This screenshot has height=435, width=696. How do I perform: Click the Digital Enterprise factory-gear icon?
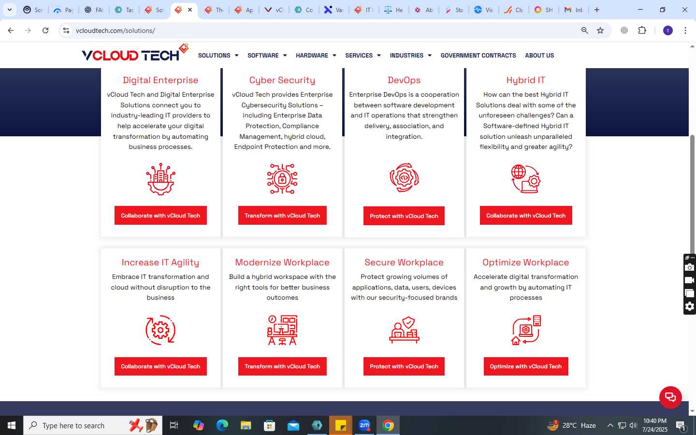(x=160, y=179)
